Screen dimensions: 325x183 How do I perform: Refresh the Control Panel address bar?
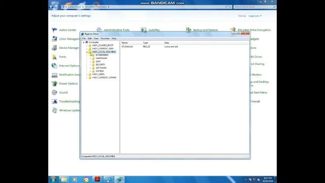(230, 7)
